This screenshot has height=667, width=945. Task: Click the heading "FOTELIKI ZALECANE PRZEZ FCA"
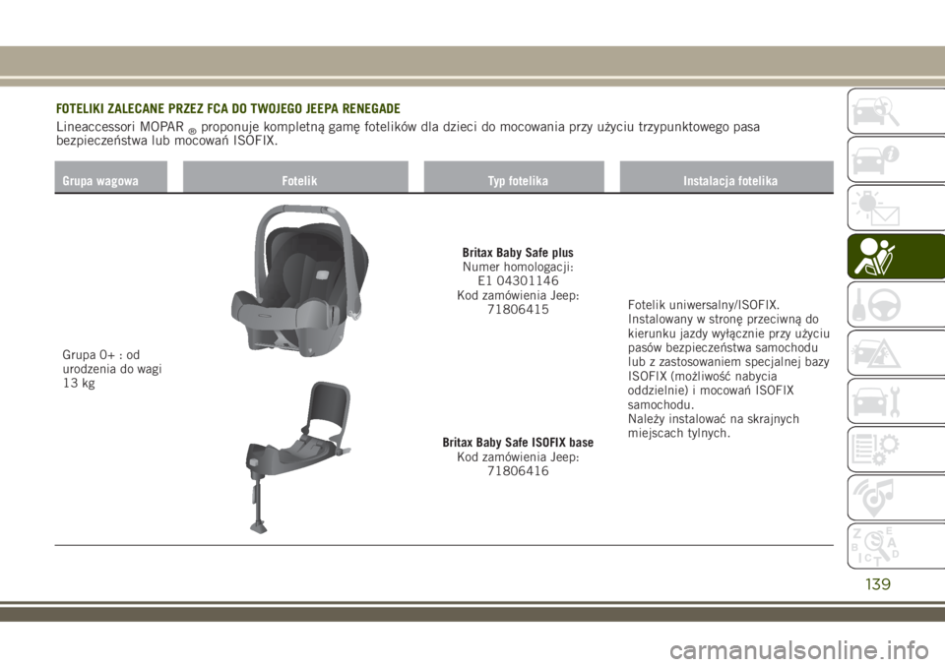coord(227,108)
